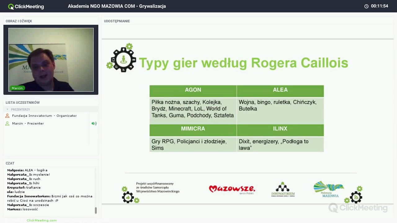Click the Projekt współfinansowany footer text
Image resolution: width=397 pixels, height=223 pixels.
pyautogui.click(x=158, y=188)
